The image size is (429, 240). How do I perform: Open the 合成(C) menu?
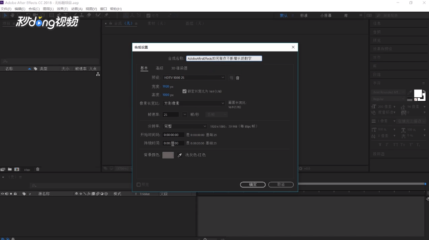click(x=34, y=9)
